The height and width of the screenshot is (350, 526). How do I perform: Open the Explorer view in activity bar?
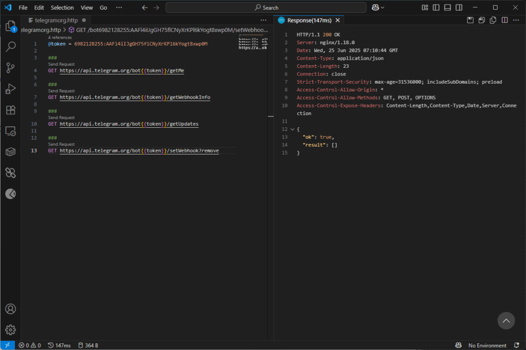[x=10, y=26]
